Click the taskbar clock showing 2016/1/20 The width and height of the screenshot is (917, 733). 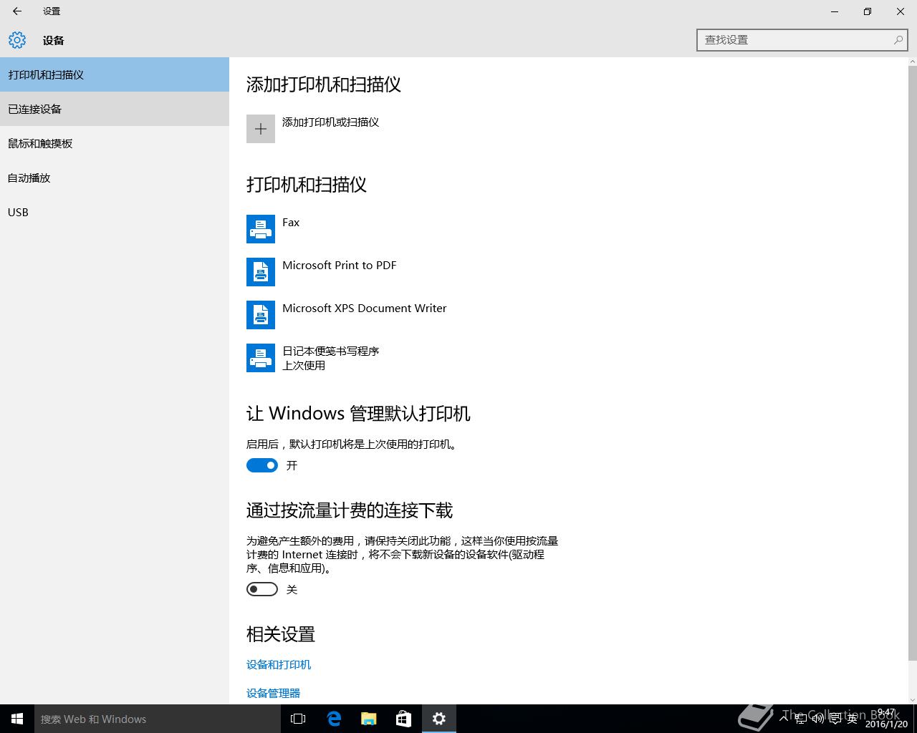[x=886, y=719]
